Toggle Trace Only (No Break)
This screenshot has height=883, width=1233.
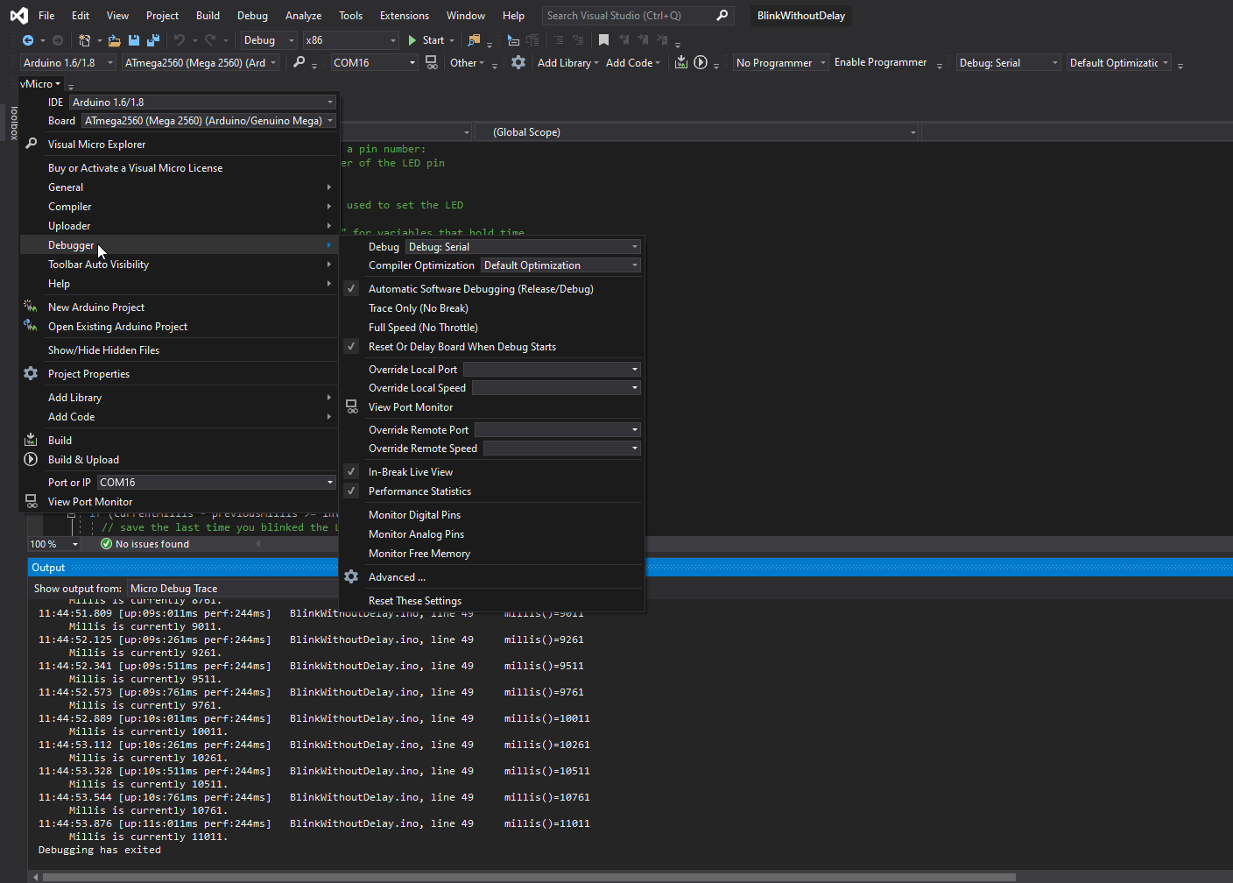coord(492,308)
